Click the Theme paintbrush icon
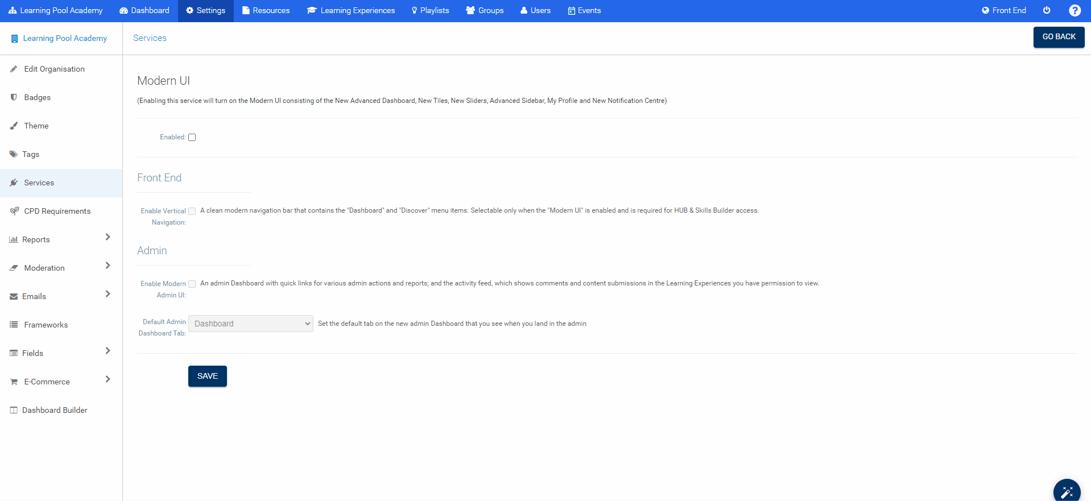1091x501 pixels. [x=14, y=126]
